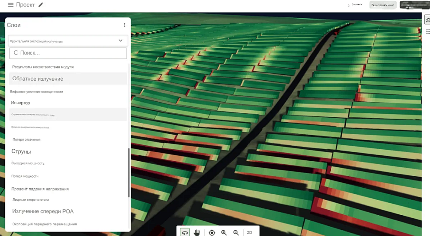This screenshot has height=236, width=430.
Task: Choose Процент падения напряжения option
Action: tap(40, 189)
